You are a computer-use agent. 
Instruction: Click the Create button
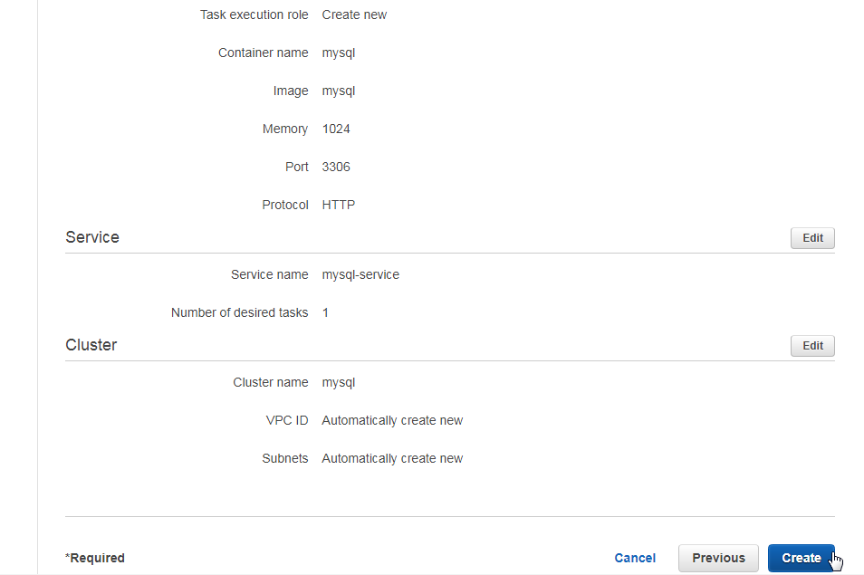click(x=802, y=558)
